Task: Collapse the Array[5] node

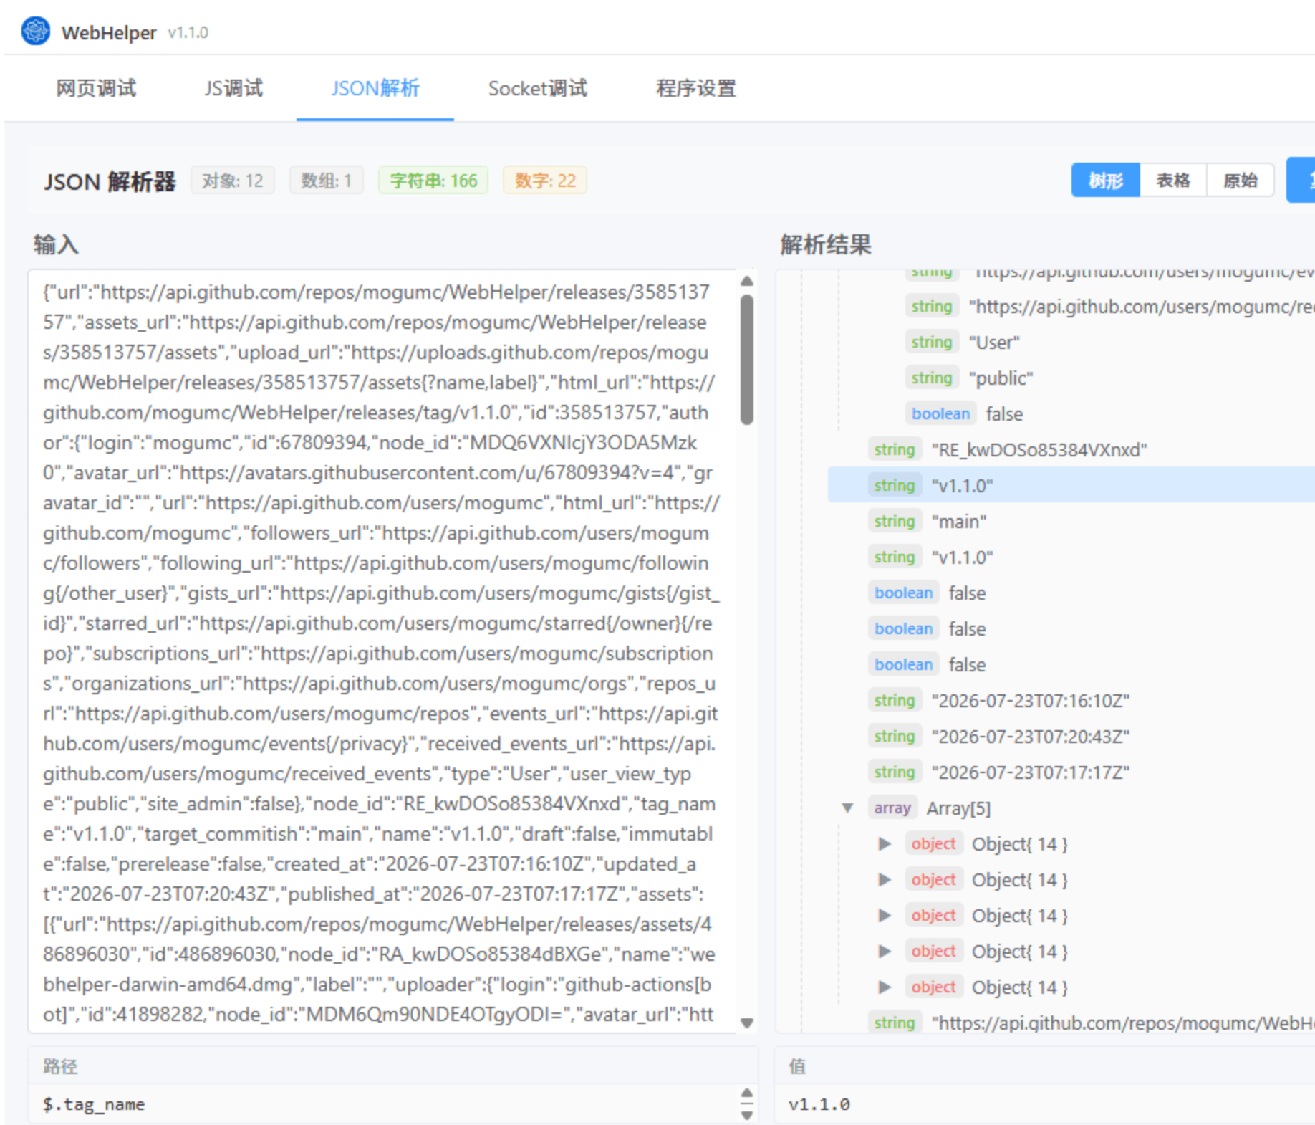Action: coord(847,808)
